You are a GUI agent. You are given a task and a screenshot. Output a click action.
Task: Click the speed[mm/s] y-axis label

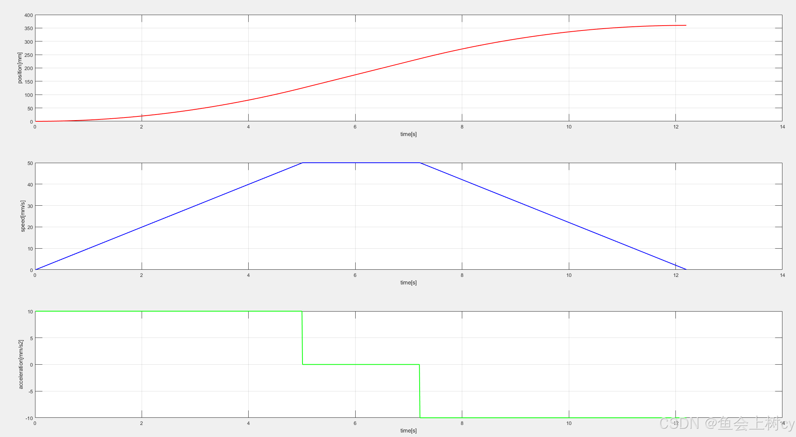[23, 216]
